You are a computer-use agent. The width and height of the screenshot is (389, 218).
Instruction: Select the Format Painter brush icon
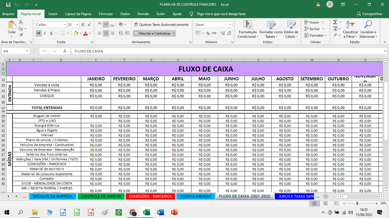point(21,35)
